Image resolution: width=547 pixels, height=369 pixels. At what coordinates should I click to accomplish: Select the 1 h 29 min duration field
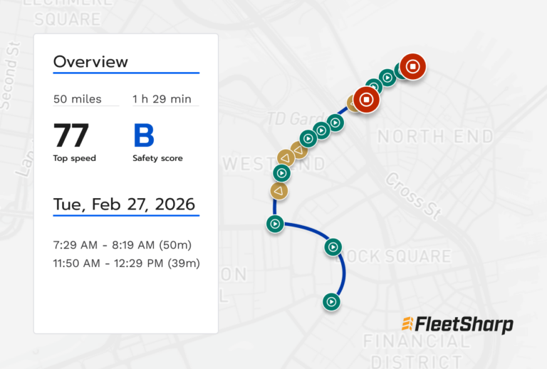[162, 99]
